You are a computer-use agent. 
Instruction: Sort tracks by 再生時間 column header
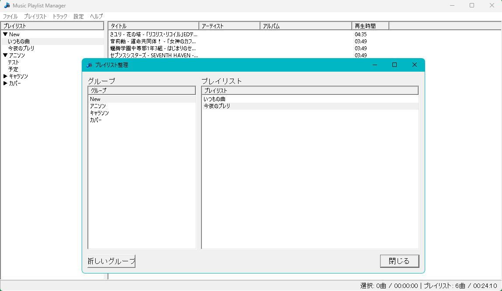pyautogui.click(x=370, y=26)
